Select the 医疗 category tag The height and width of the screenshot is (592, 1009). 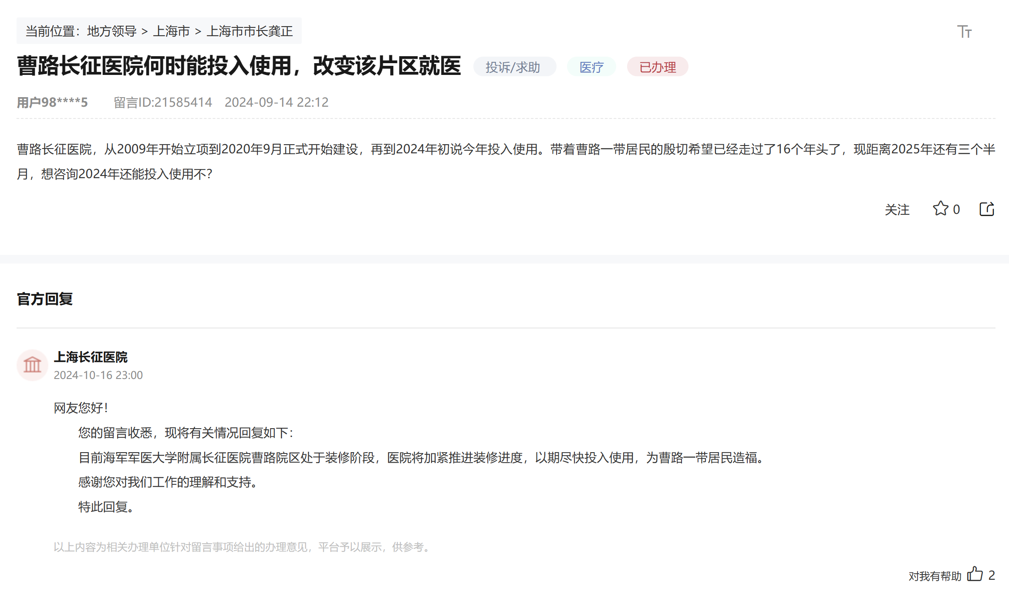pos(591,67)
